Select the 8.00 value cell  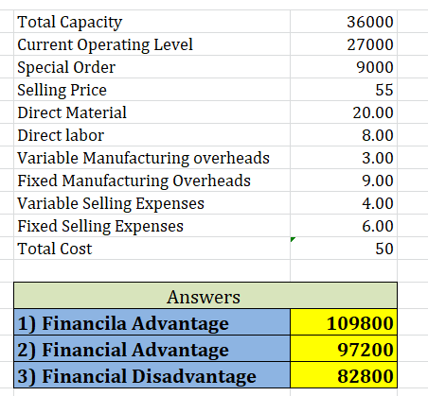pyautogui.click(x=344, y=135)
